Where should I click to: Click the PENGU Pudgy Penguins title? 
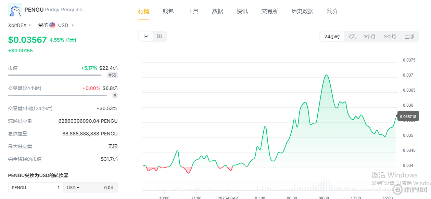[53, 10]
